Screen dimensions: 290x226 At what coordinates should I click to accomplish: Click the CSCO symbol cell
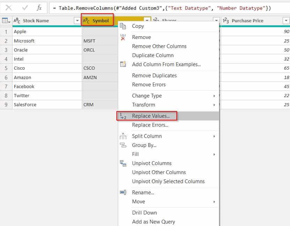pyautogui.click(x=100, y=68)
